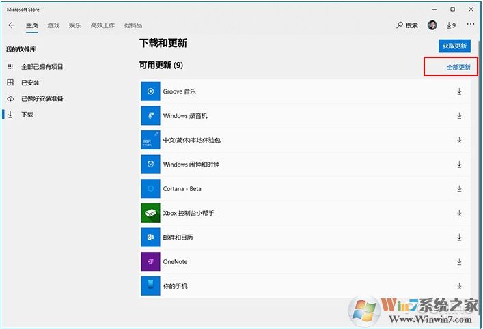Click the 中文(简体)本地体验包 name text
The image size is (483, 329).
pos(191,140)
